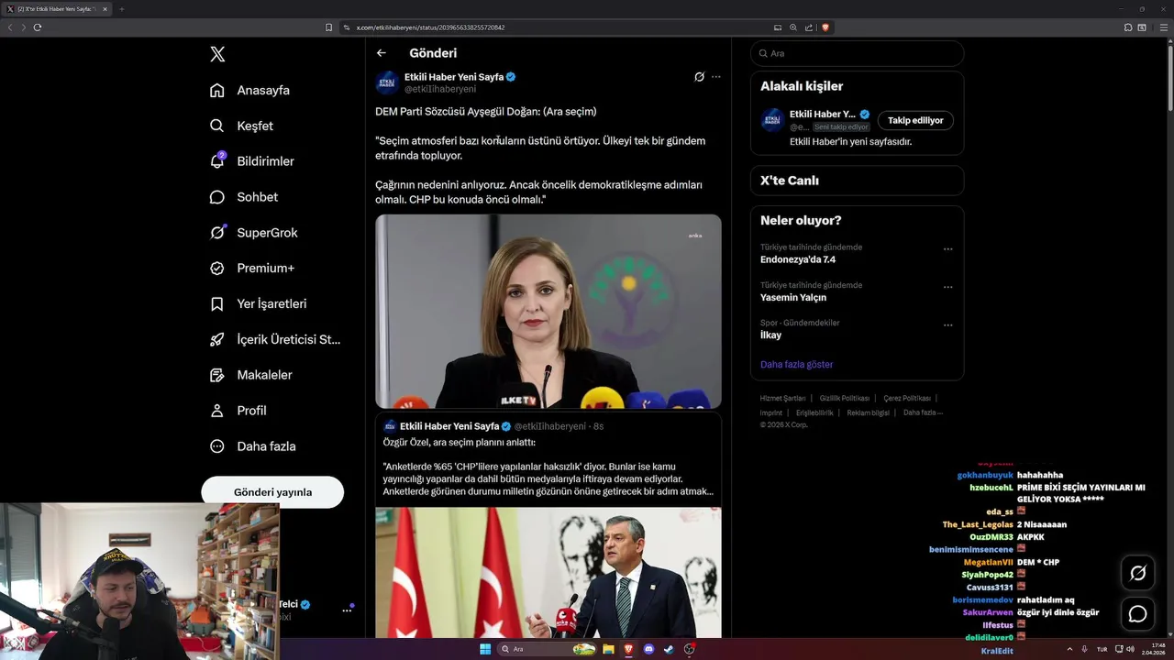This screenshot has width=1174, height=660.
Task: Open Hizmet Şartları footer link
Action: pos(782,398)
